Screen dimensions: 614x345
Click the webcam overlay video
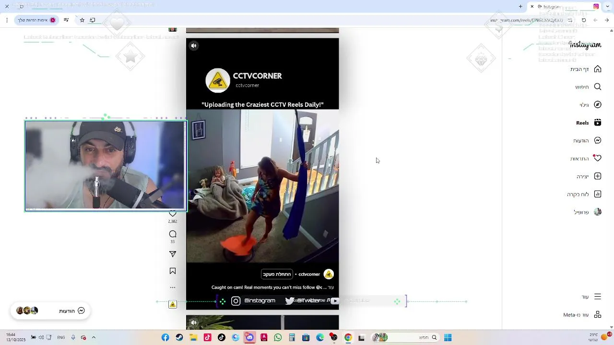(106, 166)
